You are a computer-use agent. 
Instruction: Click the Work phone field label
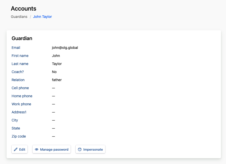(x=21, y=104)
